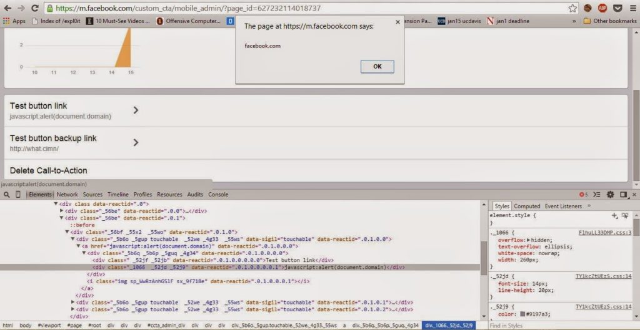The width and height of the screenshot is (640, 330).
Task: Open the Test button backup link row
Action: 316,143
